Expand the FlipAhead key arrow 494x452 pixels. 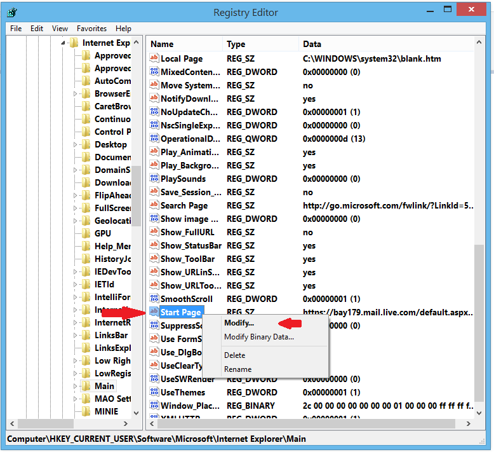coord(75,196)
